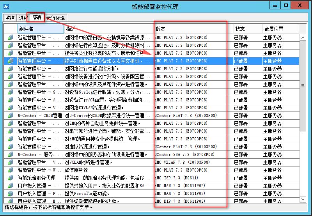Click the icon of the Portal认证功能 row
This screenshot has width=312, height=216.
click(x=11, y=193)
